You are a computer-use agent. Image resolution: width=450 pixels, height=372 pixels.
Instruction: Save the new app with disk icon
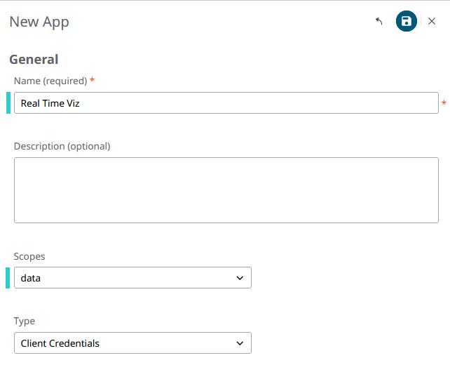[x=406, y=22]
